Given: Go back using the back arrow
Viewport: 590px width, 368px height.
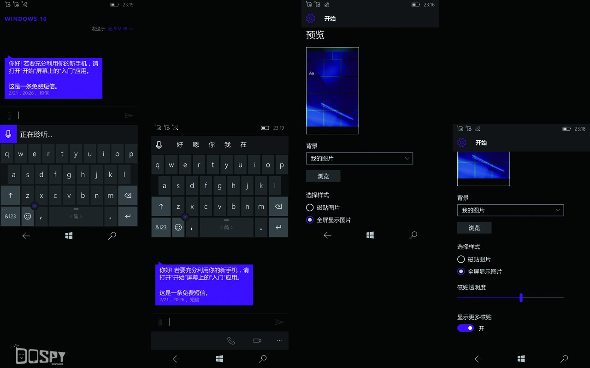Looking at the screenshot, I should coord(26,236).
